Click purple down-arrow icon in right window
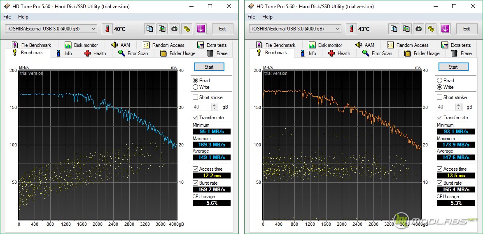Screen dimensions: 483x234 (445, 29)
